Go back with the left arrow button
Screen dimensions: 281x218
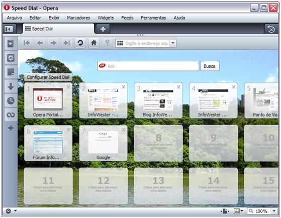pos(40,43)
